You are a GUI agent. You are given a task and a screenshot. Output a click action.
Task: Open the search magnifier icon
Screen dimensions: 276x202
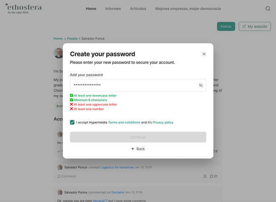[x=268, y=8]
